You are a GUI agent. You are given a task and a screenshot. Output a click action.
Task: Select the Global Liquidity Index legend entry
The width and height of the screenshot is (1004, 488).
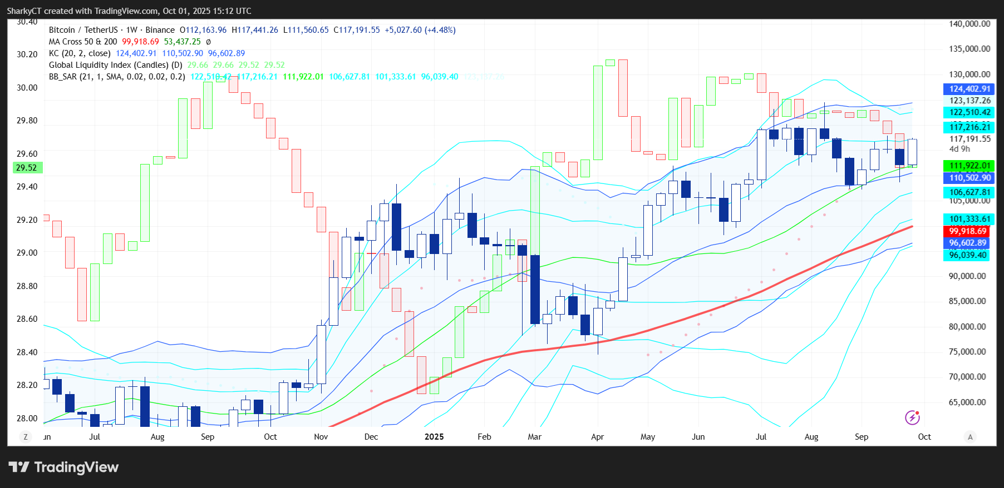[x=115, y=65]
